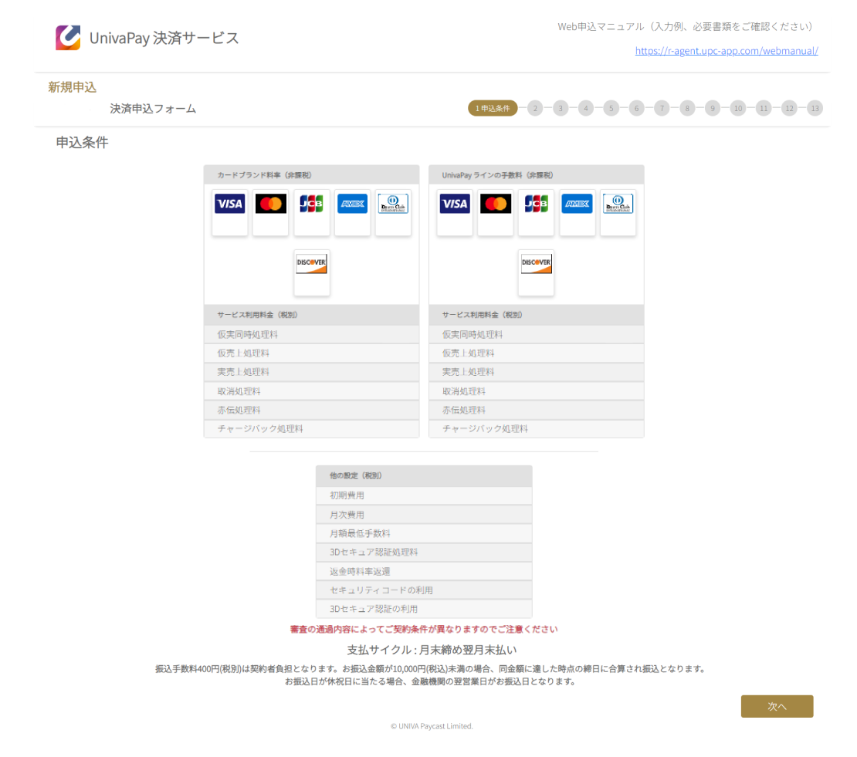This screenshot has height=757, width=857.
Task: Click the 申込条件 section heading
Action: tap(82, 143)
